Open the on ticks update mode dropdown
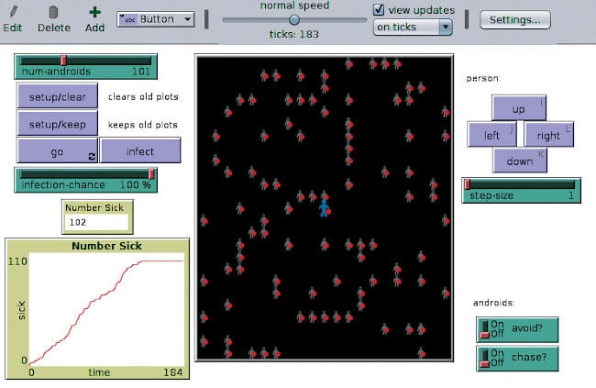Screen dimensions: 596x388 413,28
